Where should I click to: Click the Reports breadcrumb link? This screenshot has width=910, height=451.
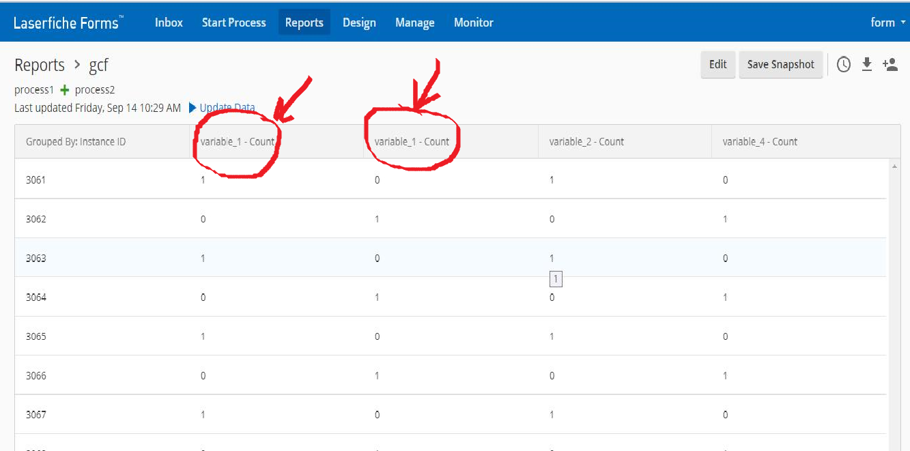[x=40, y=66]
